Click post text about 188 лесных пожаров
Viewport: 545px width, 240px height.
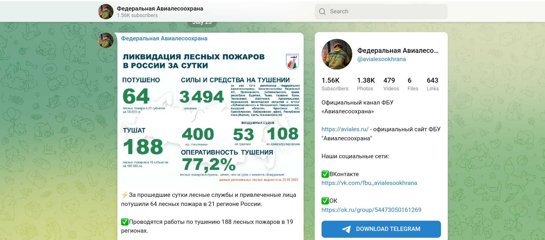point(207,226)
